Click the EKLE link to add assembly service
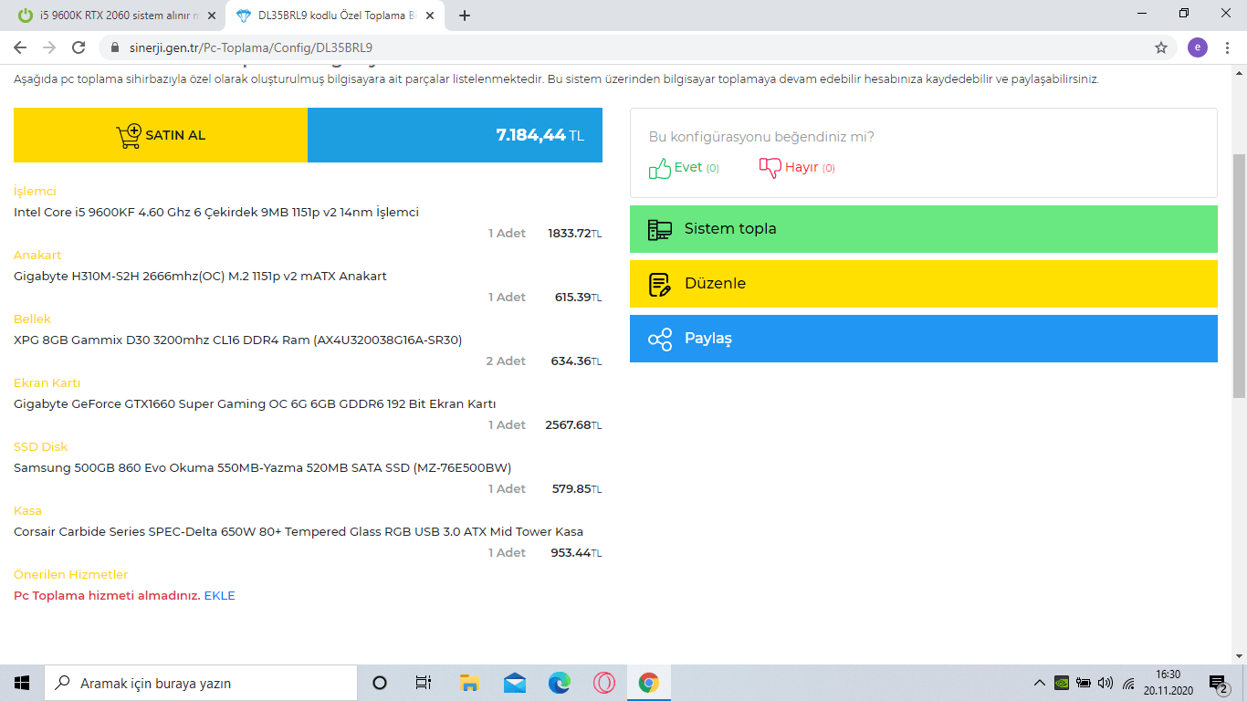1247x701 pixels. [220, 596]
